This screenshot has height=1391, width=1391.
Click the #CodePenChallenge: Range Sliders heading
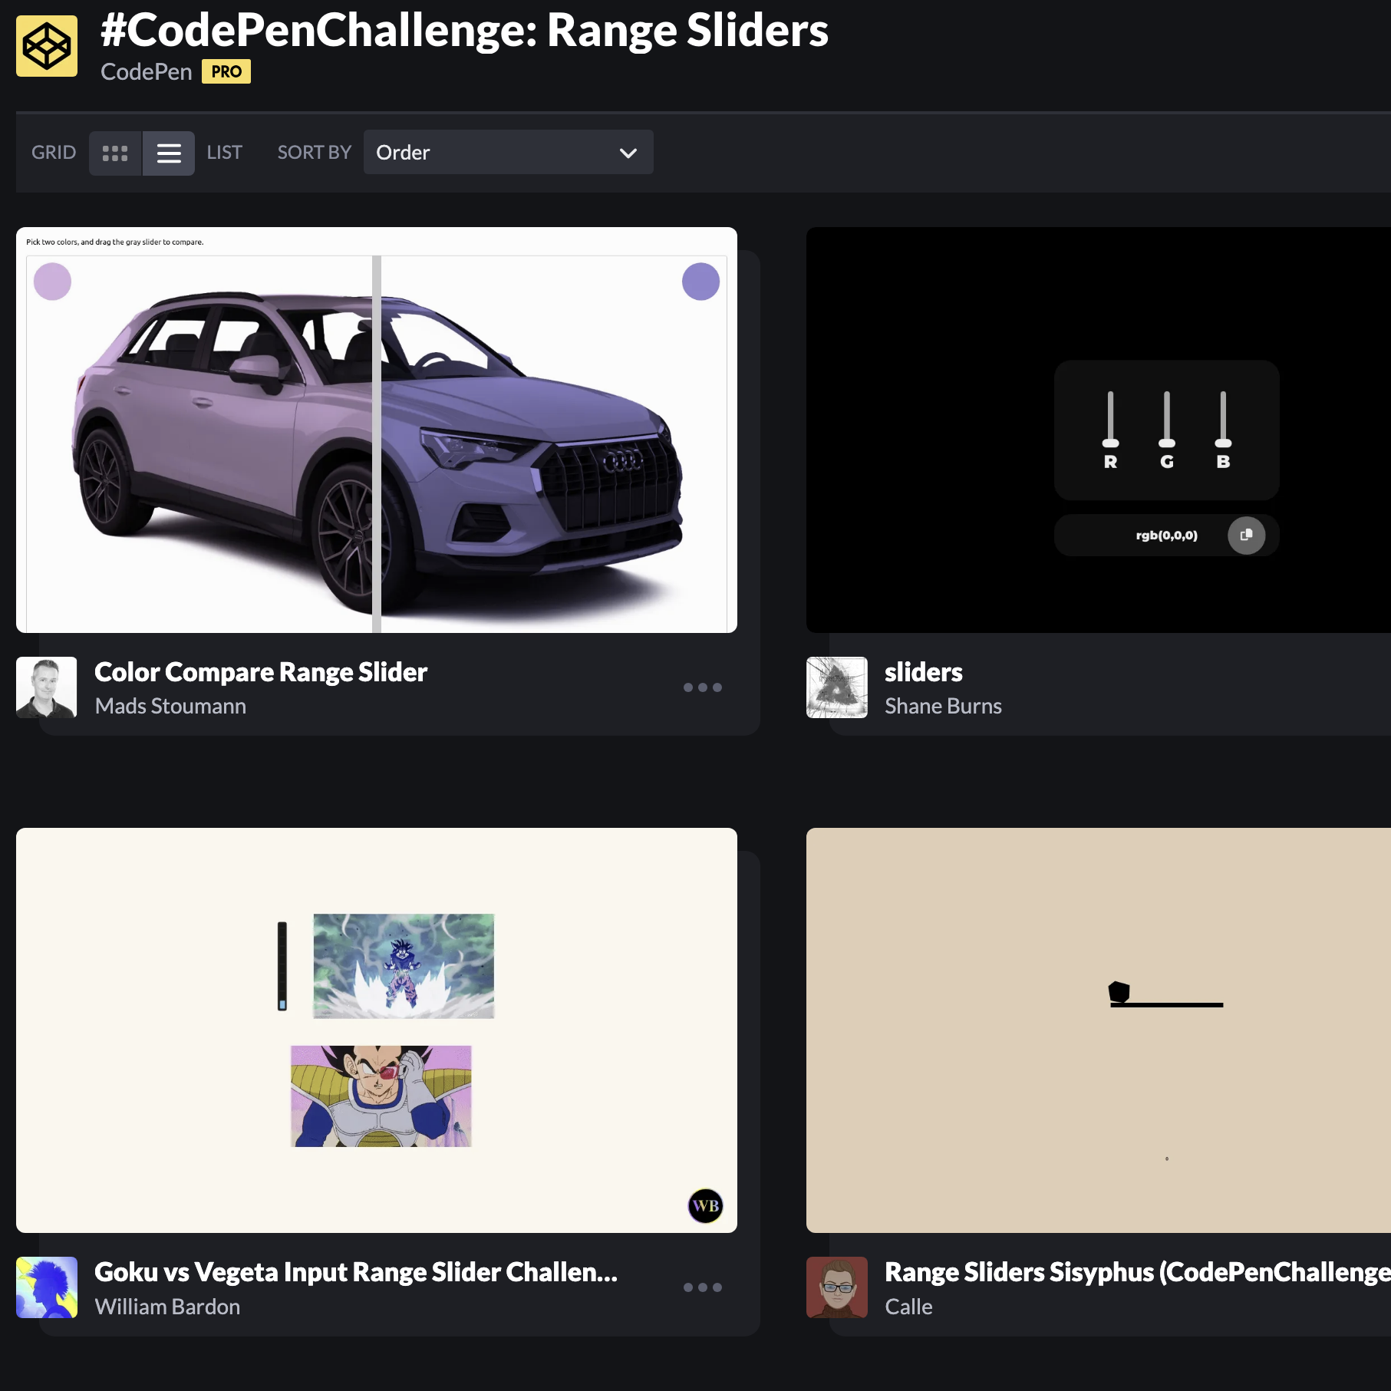pyautogui.click(x=465, y=30)
